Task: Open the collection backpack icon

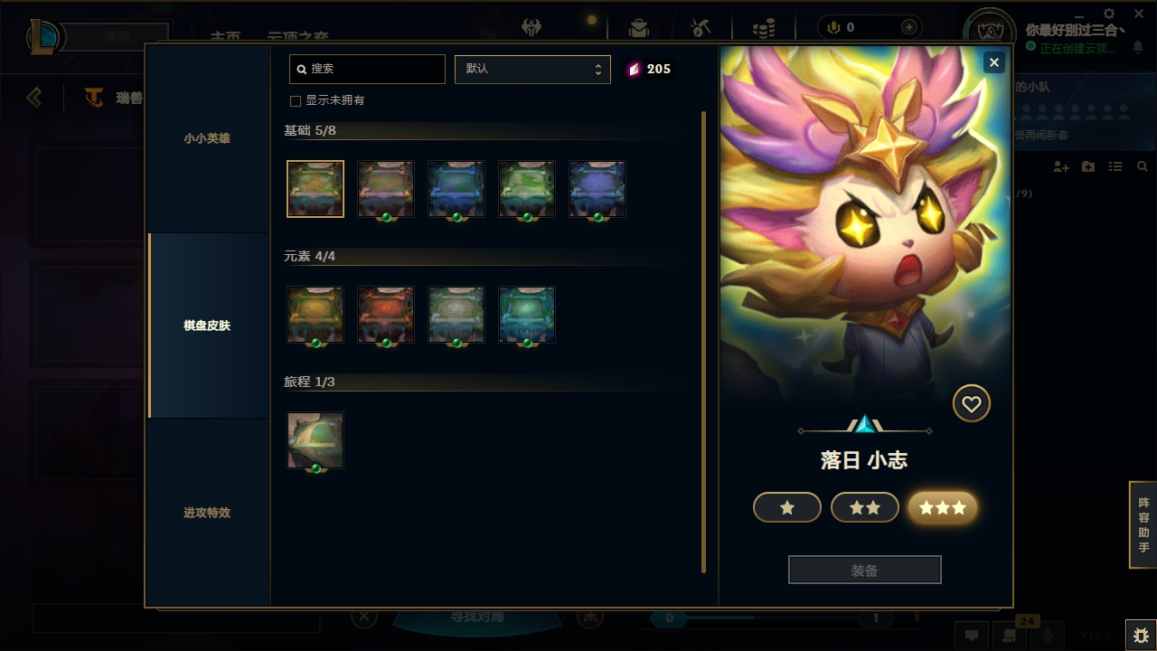Action: click(x=639, y=28)
